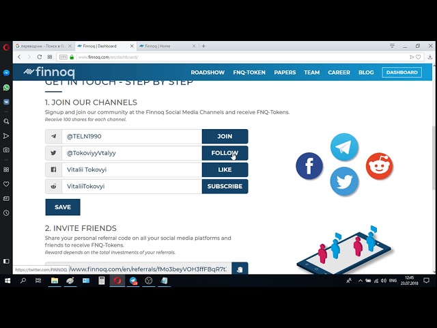Open Speed Dial grid icon in sidebar

pos(6,169)
